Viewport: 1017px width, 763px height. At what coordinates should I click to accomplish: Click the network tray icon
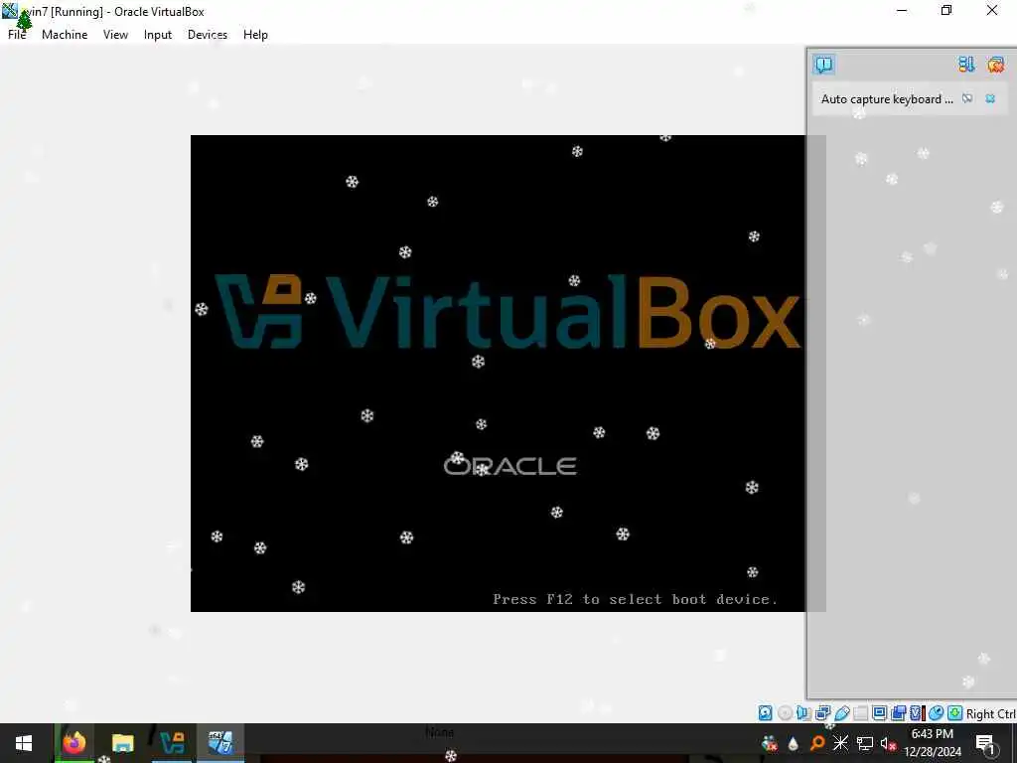(865, 743)
